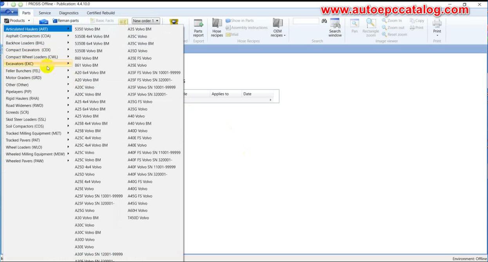The image size is (488, 262).
Task: Expand Compact Excavators (CEX) submenu
Action: click(38, 50)
